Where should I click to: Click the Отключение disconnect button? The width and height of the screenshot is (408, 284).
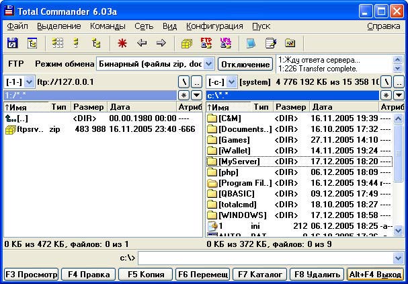(x=245, y=65)
